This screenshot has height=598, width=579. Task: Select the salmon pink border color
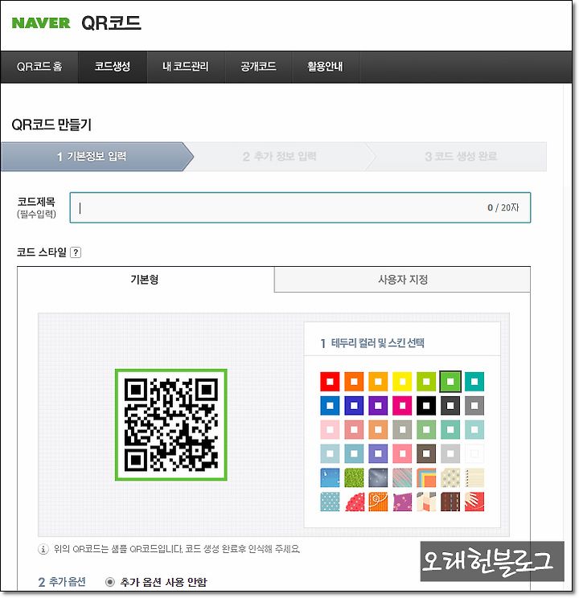point(354,429)
